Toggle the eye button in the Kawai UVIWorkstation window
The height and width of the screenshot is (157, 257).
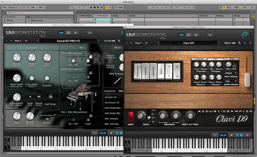pos(90,33)
